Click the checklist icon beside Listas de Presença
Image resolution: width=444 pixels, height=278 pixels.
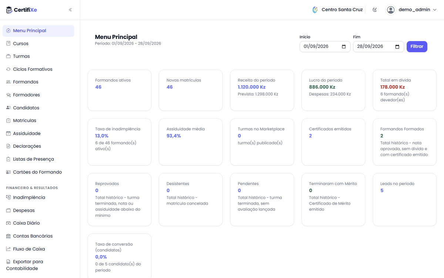pos(9,159)
